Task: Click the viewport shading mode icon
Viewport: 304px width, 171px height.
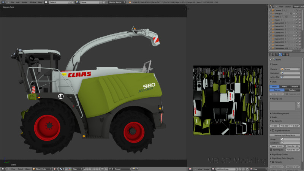Action: 55,169
